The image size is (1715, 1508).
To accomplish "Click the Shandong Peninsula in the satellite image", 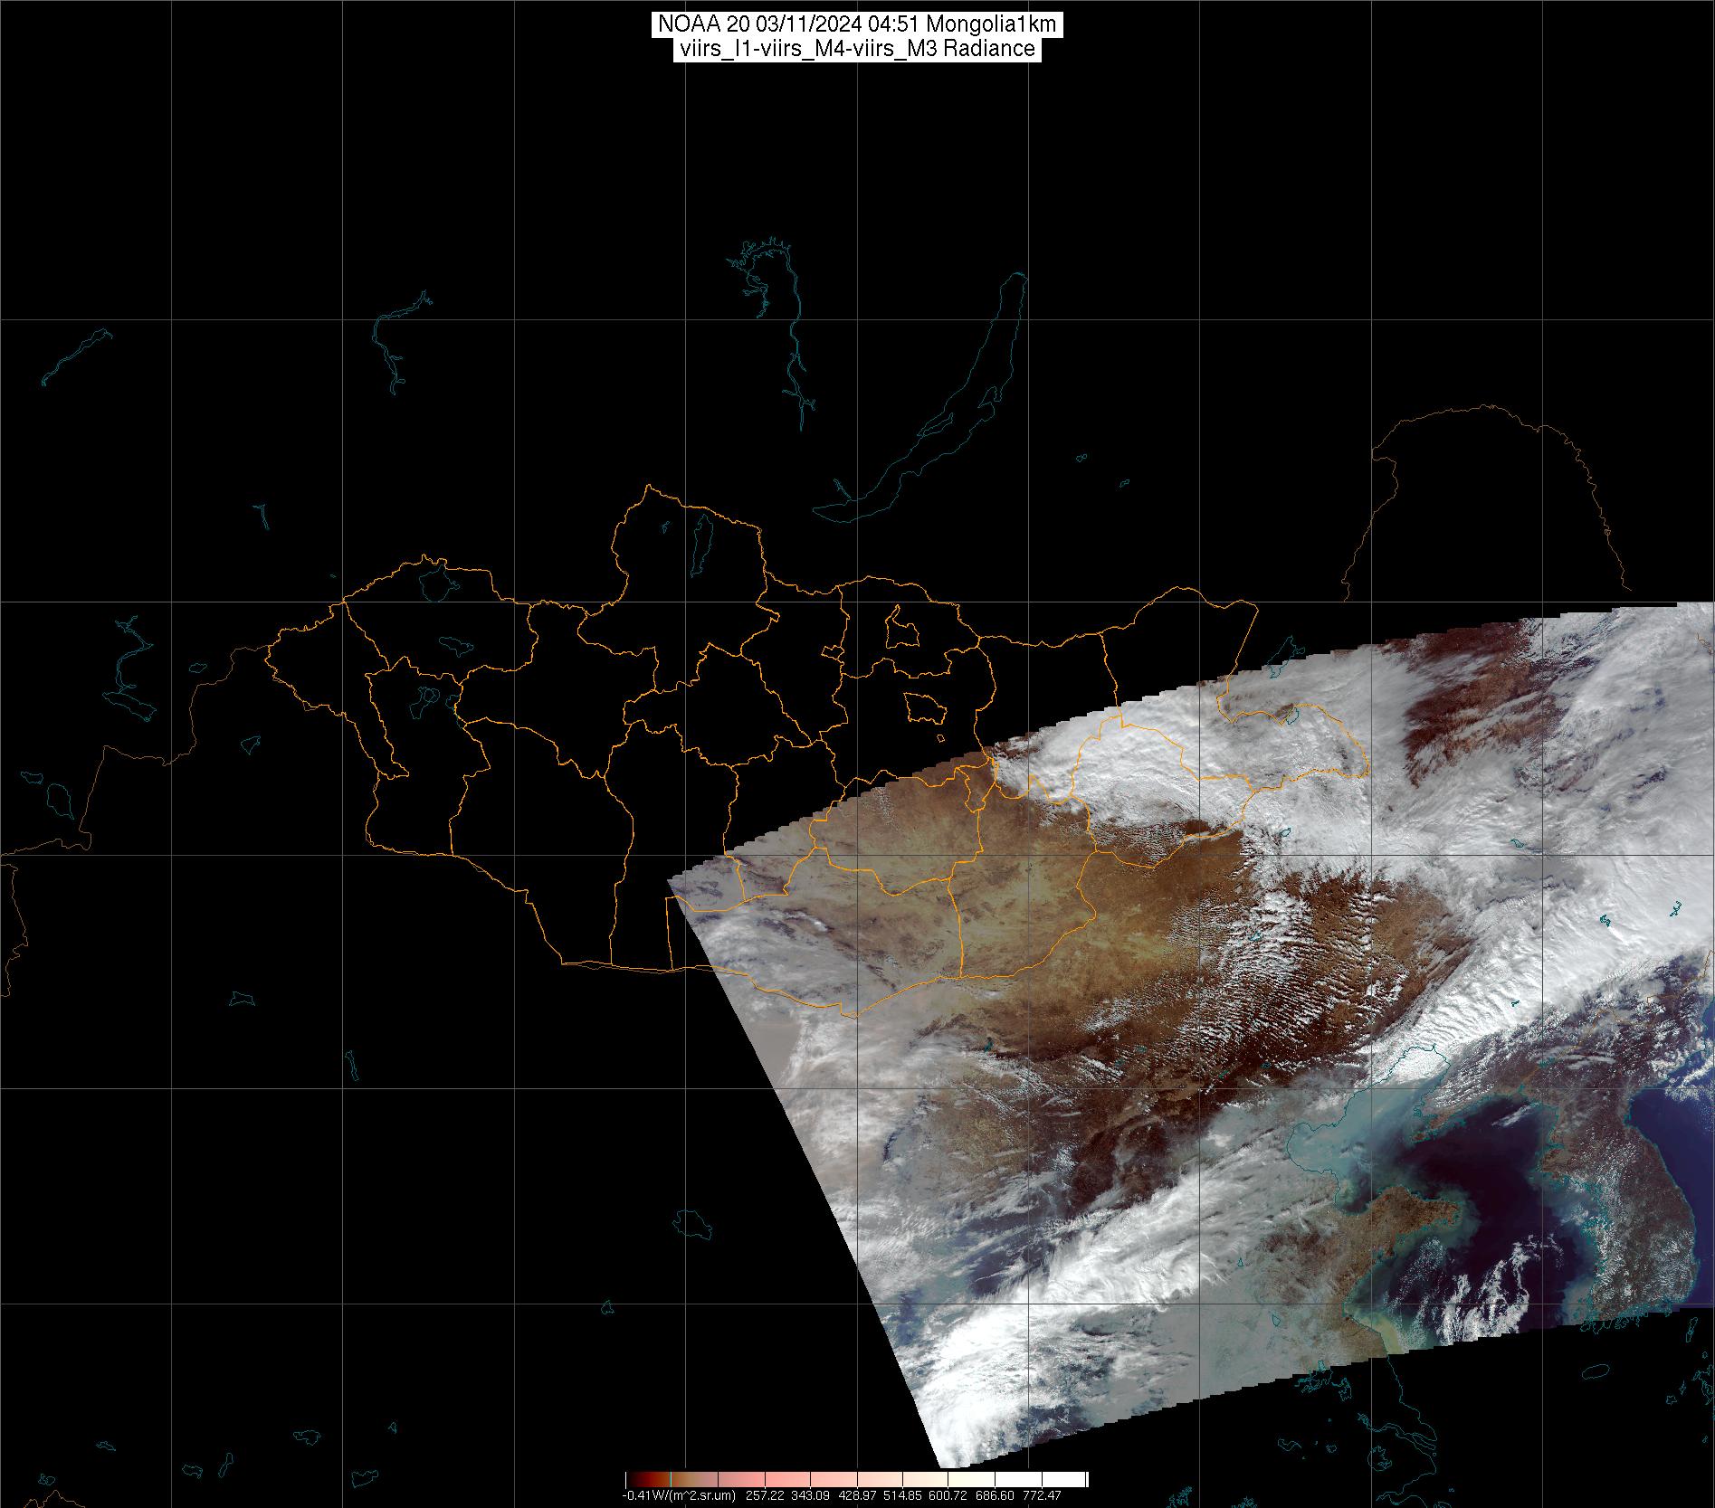I will coord(1407,1218).
